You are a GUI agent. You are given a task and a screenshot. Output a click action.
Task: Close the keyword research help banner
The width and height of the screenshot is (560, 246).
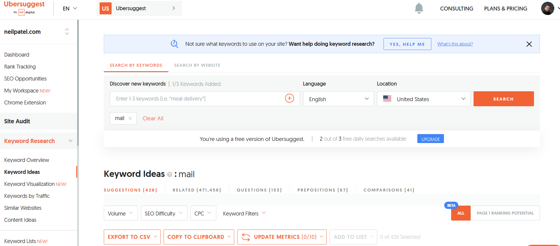[x=529, y=44]
